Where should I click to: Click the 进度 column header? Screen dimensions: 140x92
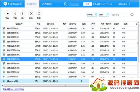125,24
